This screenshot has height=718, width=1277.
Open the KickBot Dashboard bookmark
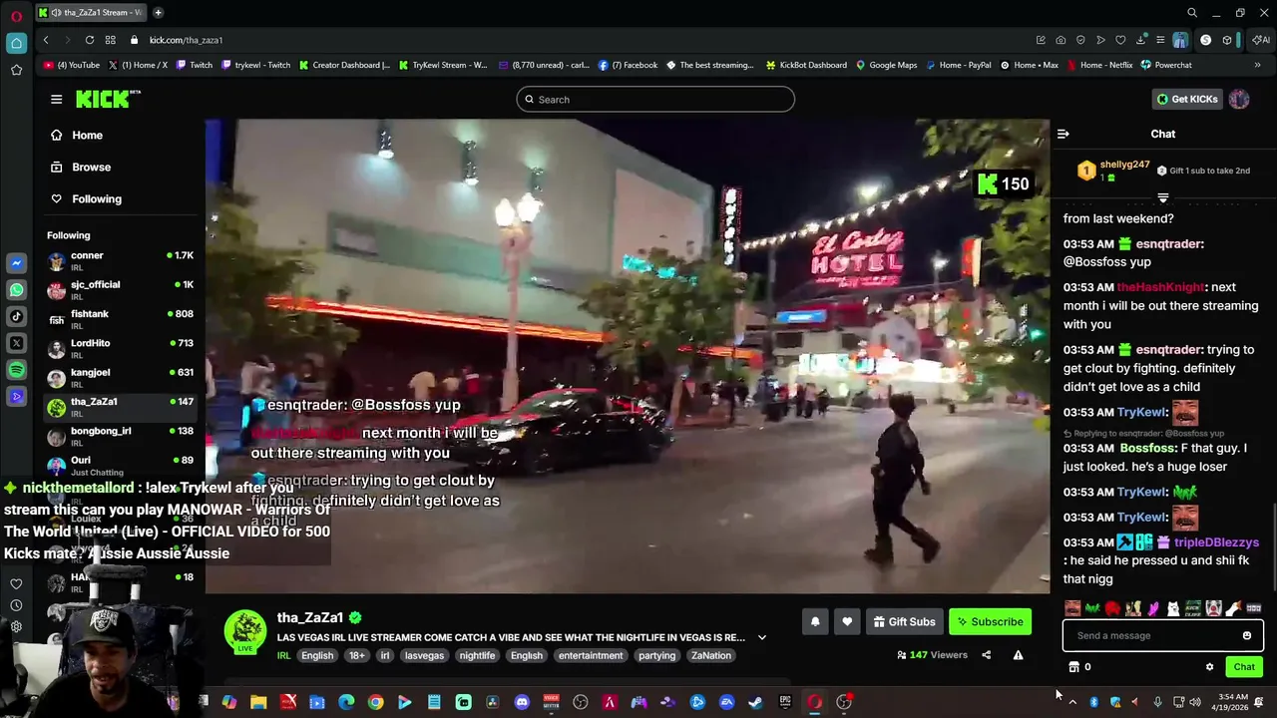tap(806, 65)
